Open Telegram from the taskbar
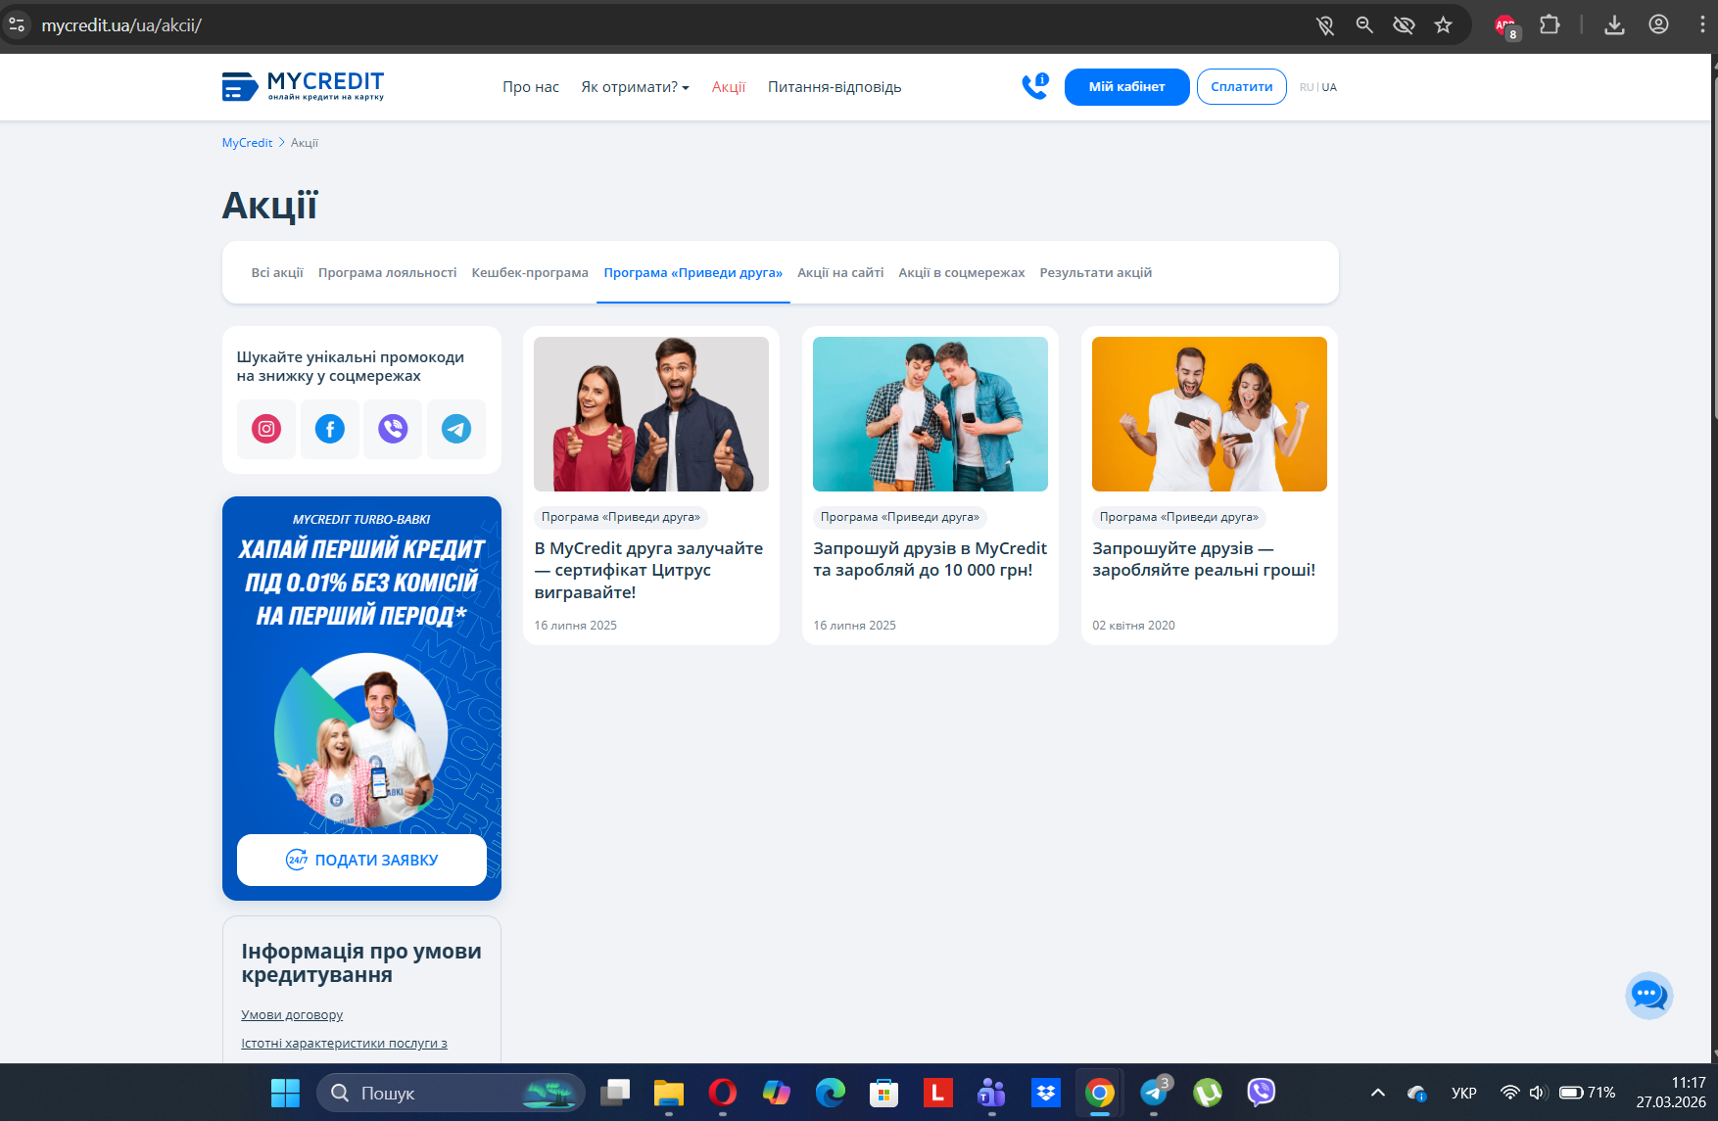The image size is (1718, 1121). [1154, 1093]
